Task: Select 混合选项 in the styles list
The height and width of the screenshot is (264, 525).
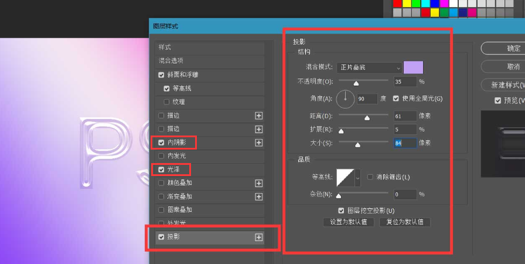Action: [171, 60]
